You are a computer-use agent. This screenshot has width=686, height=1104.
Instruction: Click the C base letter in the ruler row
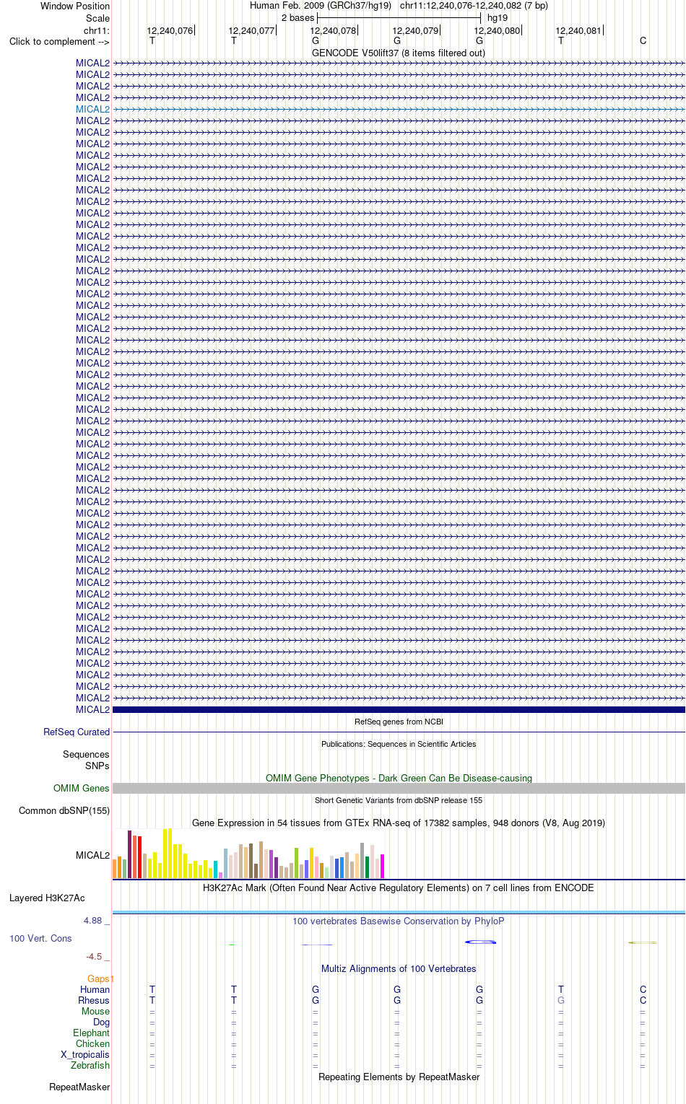(x=643, y=41)
